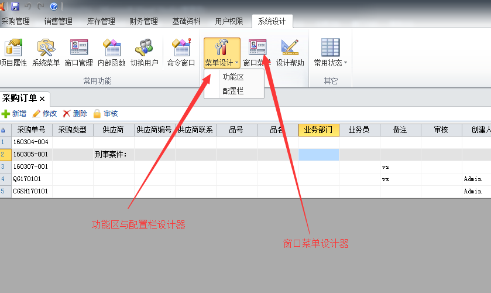Click the Redo arrow icon
The height and width of the screenshot is (293, 491).
41,6
